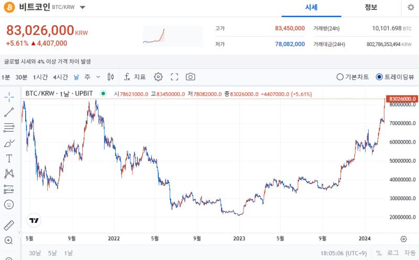Open the Fibonacci retracement lines tool
419x260 pixels.
[9, 128]
